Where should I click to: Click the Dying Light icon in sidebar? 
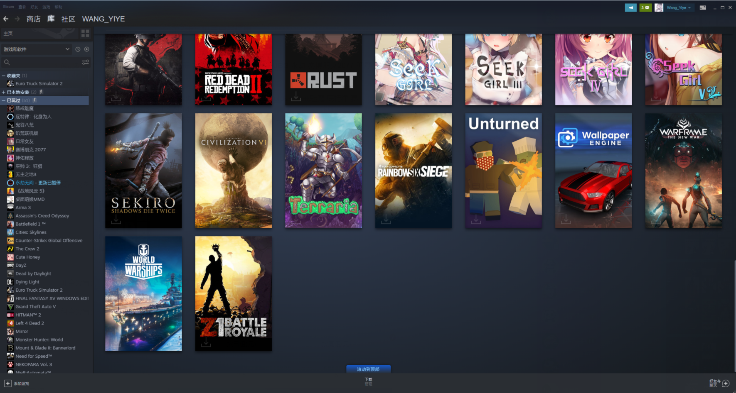[x=10, y=282]
